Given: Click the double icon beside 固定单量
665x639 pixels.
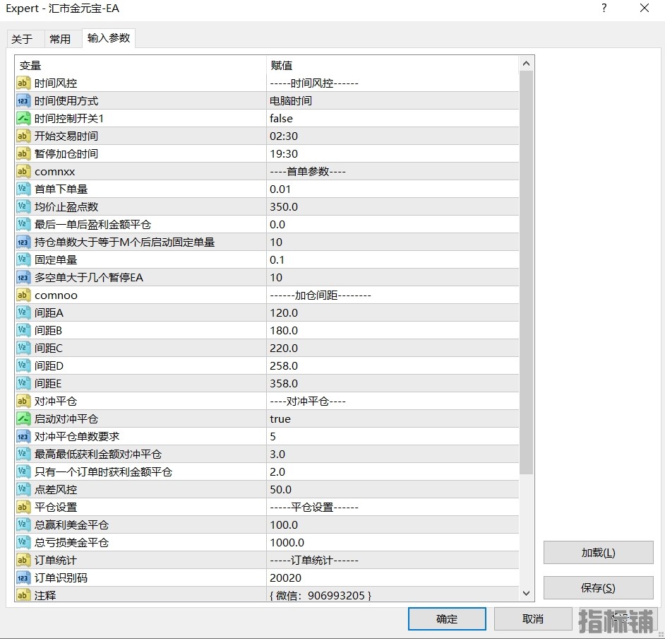Looking at the screenshot, I should (x=23, y=260).
